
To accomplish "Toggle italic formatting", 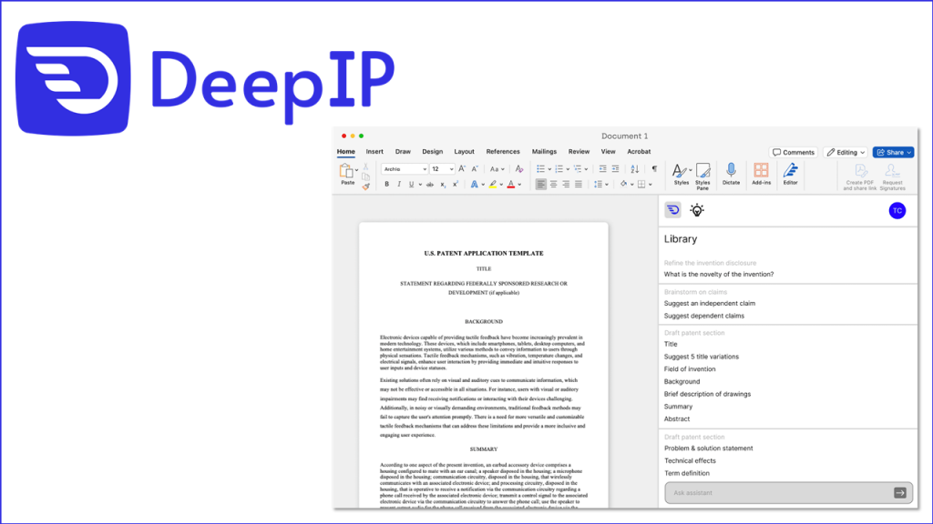I will point(398,185).
